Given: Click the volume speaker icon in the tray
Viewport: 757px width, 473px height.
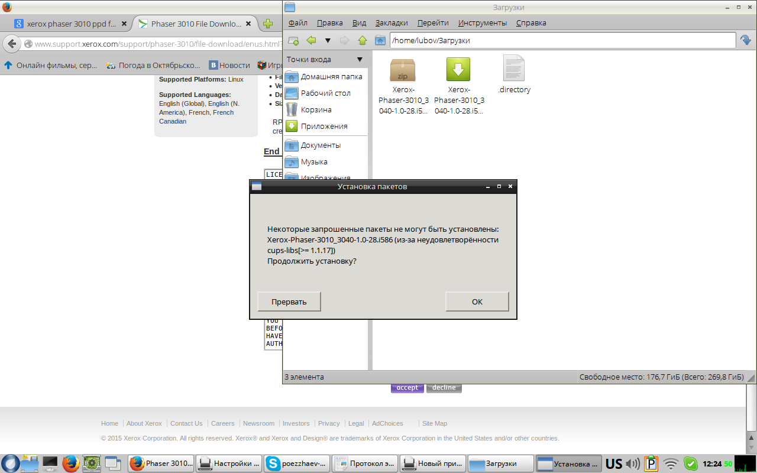Looking at the screenshot, I should (x=632, y=464).
